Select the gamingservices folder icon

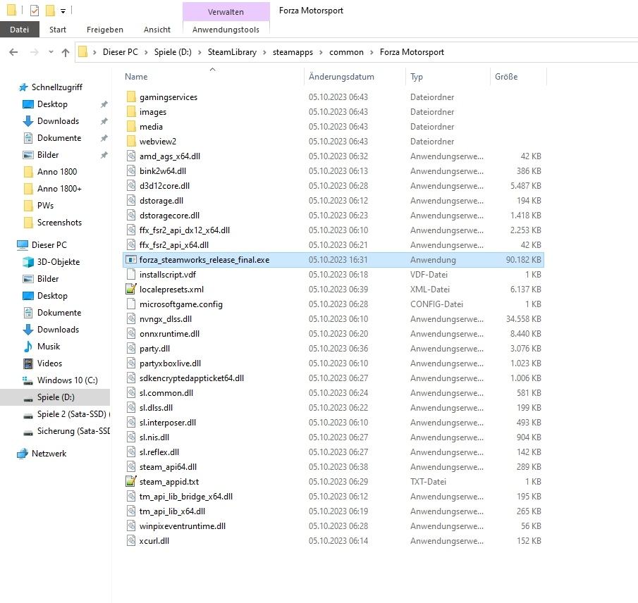[131, 97]
